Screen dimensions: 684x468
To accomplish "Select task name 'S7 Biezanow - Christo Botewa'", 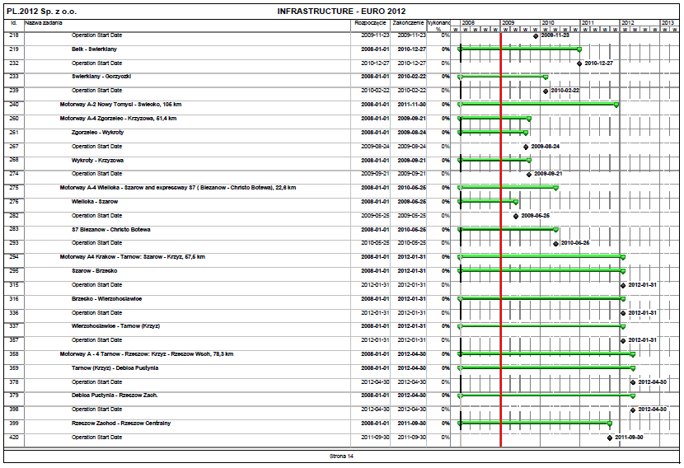I will coord(110,229).
